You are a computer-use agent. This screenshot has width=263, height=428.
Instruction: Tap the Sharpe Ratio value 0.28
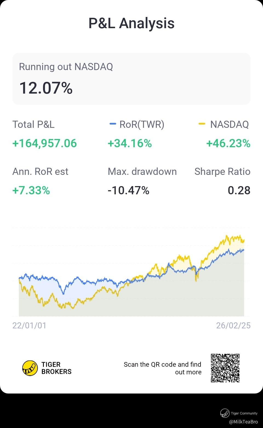[239, 190]
